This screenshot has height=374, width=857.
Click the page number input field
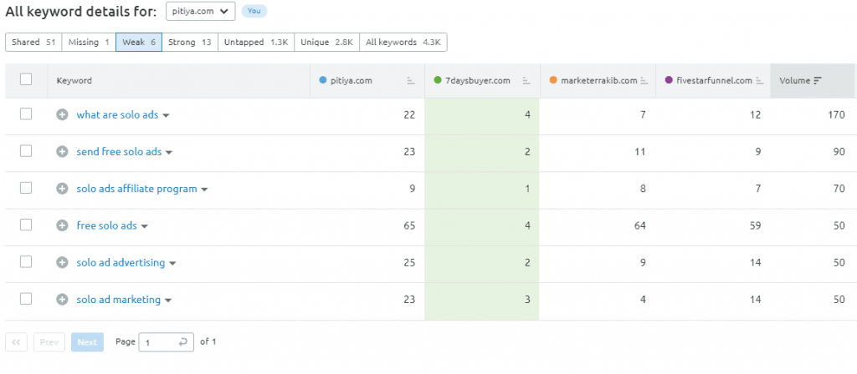[167, 342]
